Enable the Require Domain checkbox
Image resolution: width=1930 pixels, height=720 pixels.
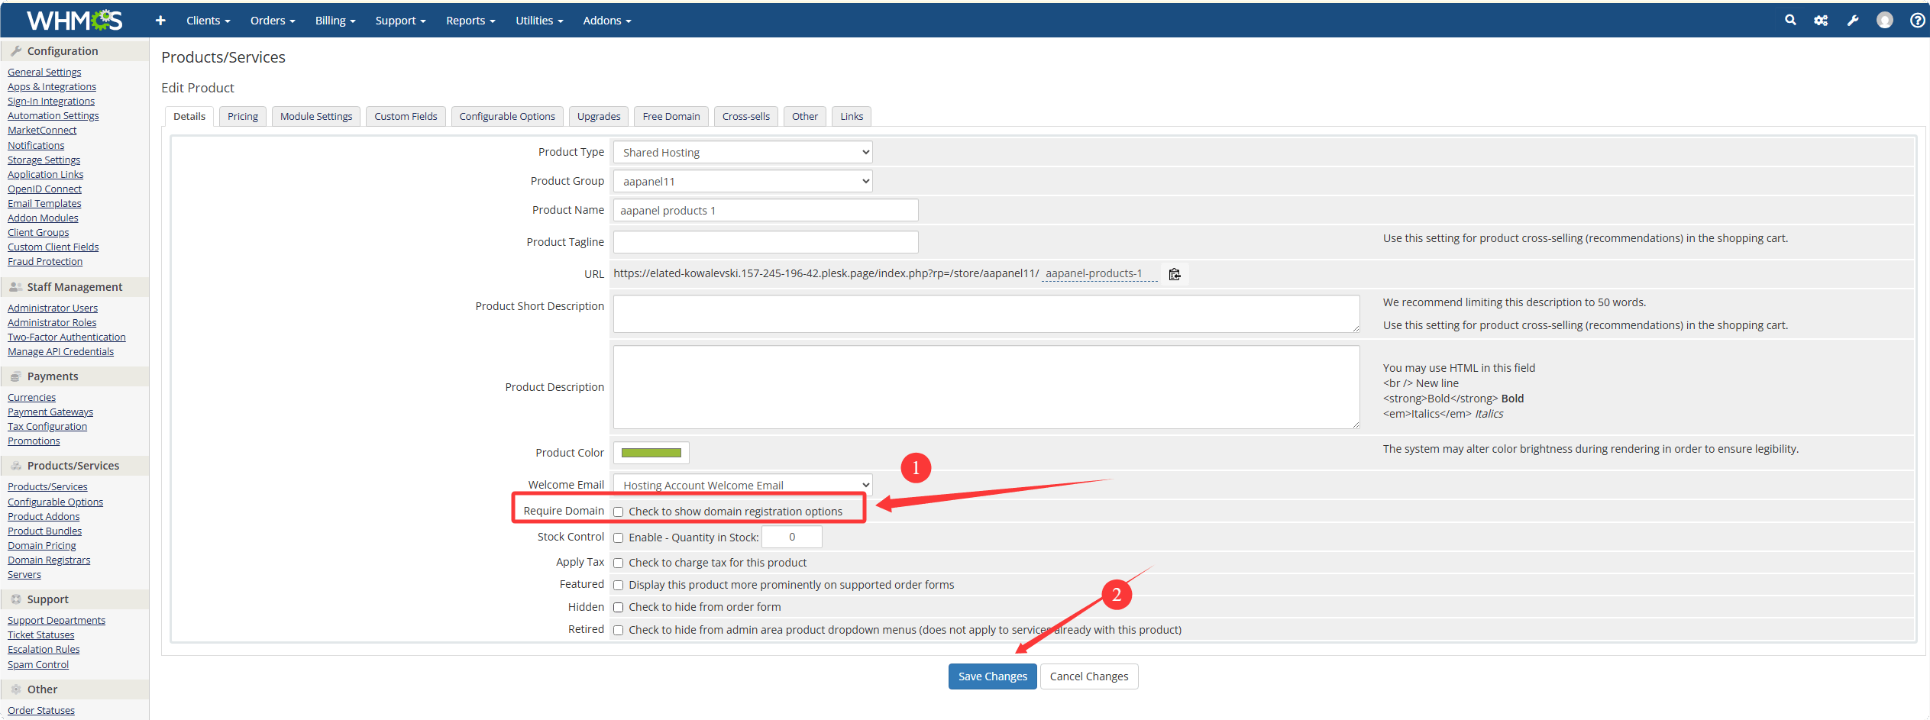(619, 512)
